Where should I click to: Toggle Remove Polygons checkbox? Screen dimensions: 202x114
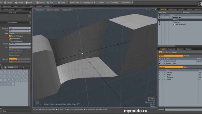[10, 36]
